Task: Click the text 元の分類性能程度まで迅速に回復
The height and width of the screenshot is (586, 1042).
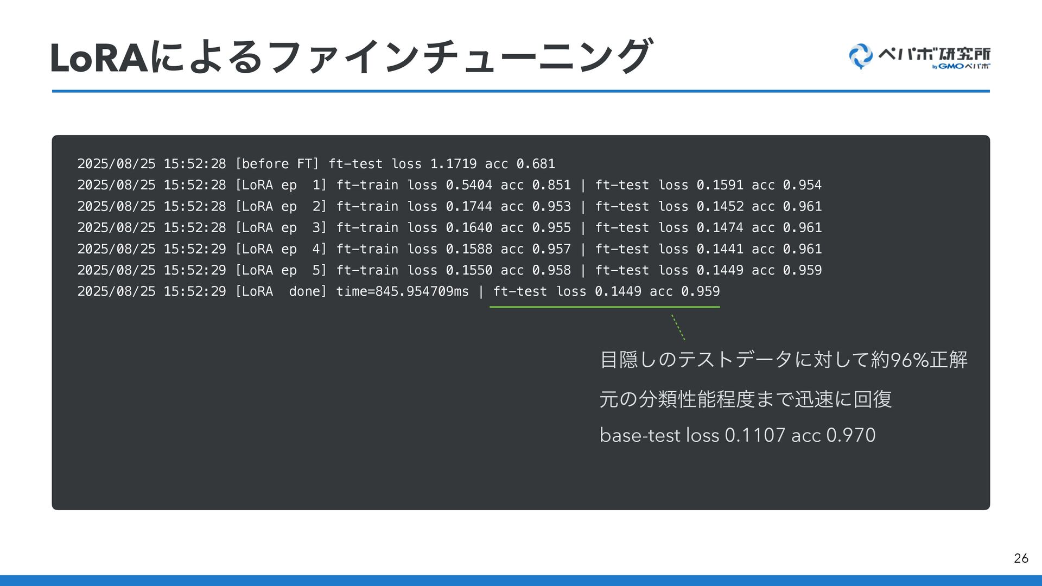Action: point(746,399)
